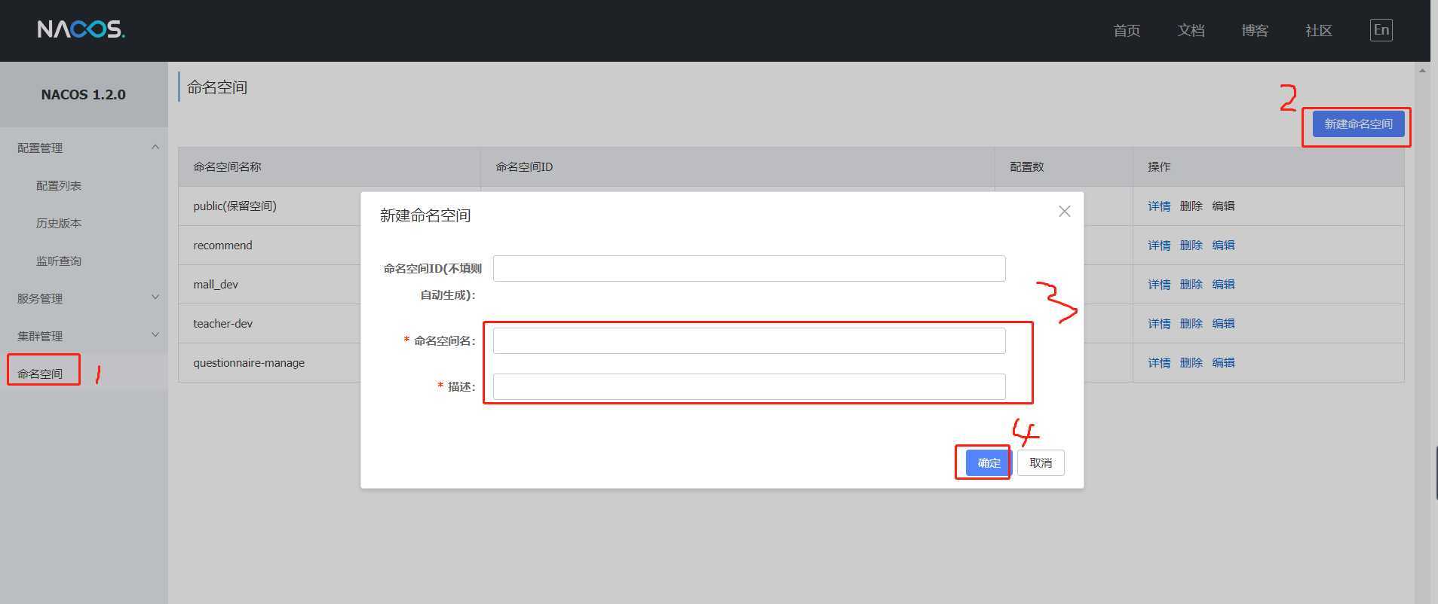Click the 集群管理 sidebar menu label
This screenshot has height=604, width=1438.
pyautogui.click(x=40, y=336)
